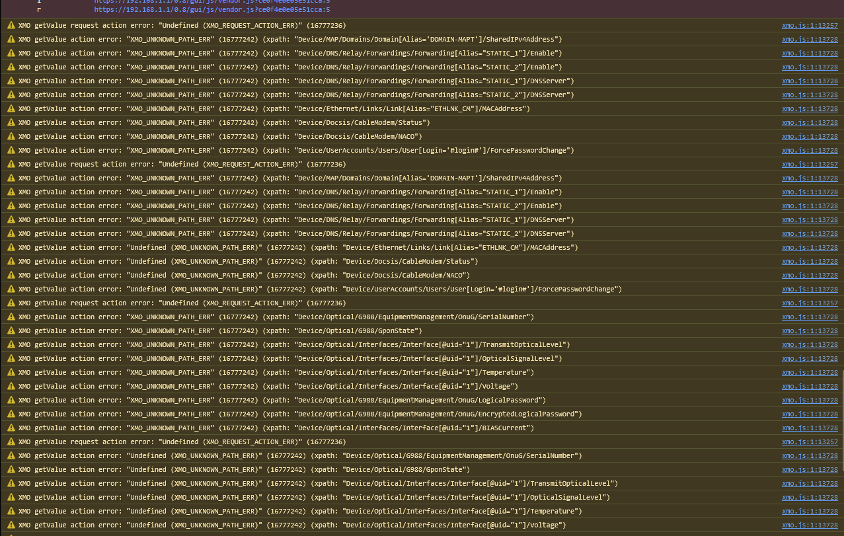Open xmo.js link on Undefined ForcePasswordChange row
The image size is (844, 536).
(x=810, y=289)
